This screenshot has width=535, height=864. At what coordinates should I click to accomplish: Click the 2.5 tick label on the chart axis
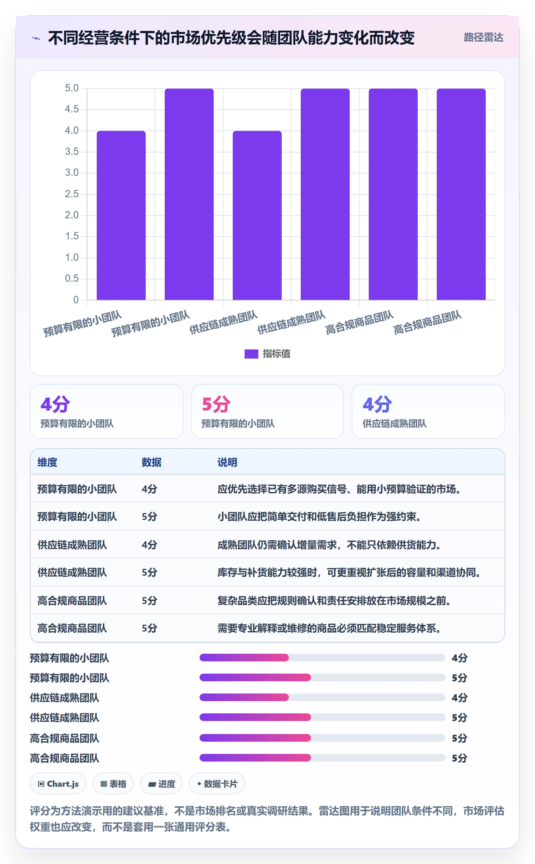pos(71,194)
